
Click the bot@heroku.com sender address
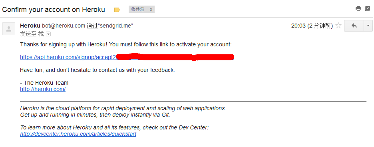[64, 26]
